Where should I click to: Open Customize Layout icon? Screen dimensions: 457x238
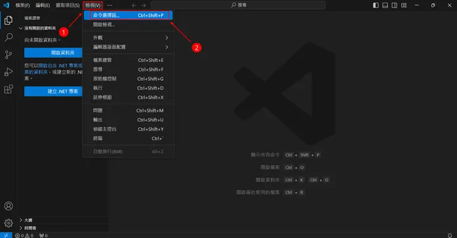404,5
